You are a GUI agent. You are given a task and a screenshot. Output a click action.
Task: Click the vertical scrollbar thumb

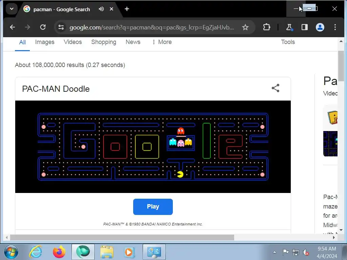pos(341,66)
